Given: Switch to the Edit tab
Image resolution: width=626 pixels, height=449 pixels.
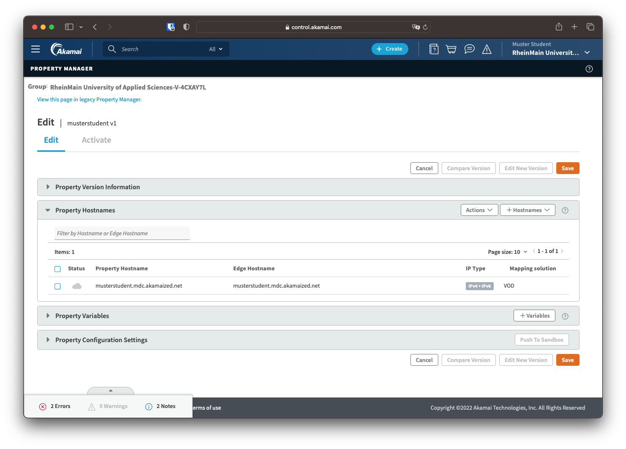Looking at the screenshot, I should pyautogui.click(x=51, y=140).
